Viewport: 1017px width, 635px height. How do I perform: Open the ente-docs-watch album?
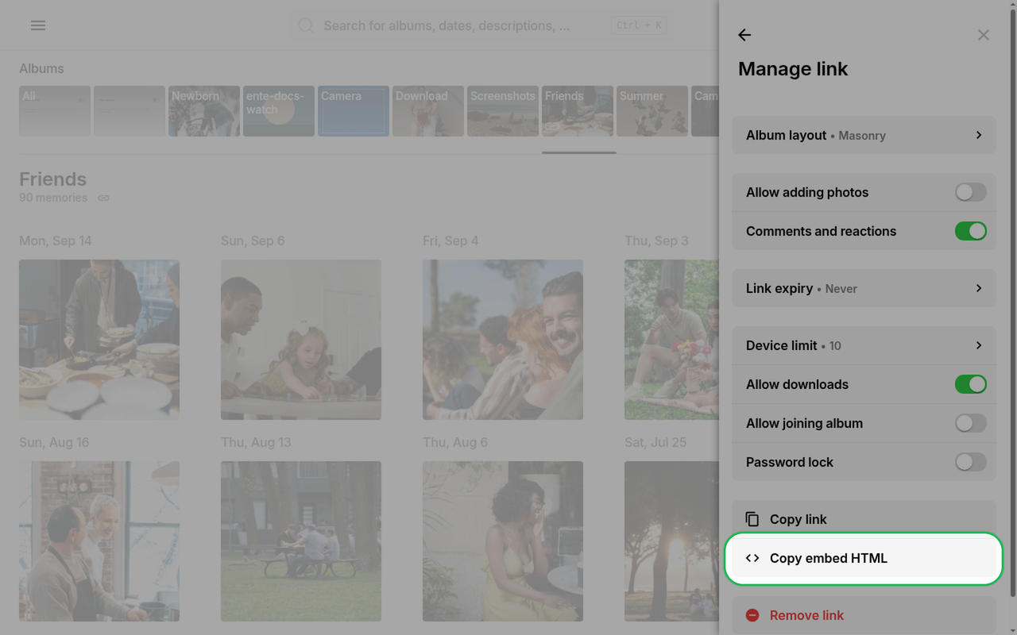tap(279, 111)
